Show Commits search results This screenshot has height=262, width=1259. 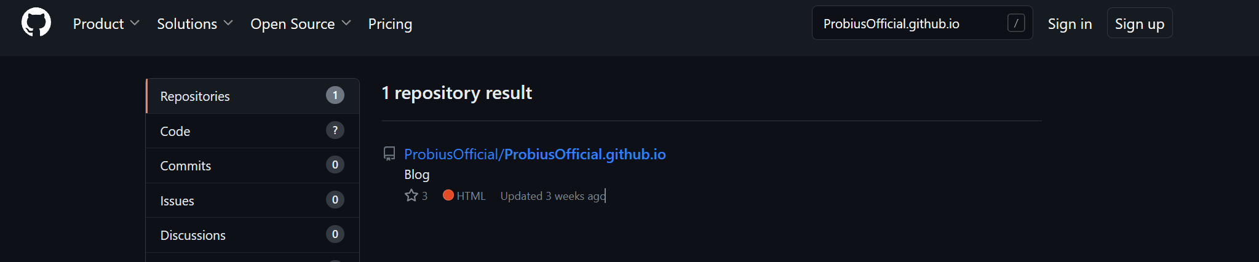[x=186, y=165]
